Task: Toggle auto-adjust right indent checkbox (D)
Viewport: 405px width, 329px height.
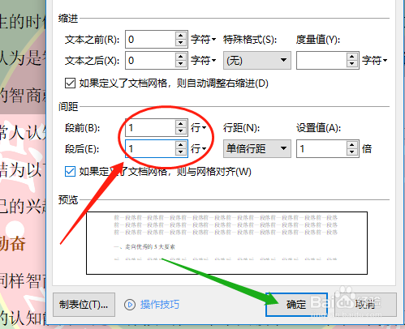Action: pyautogui.click(x=70, y=83)
